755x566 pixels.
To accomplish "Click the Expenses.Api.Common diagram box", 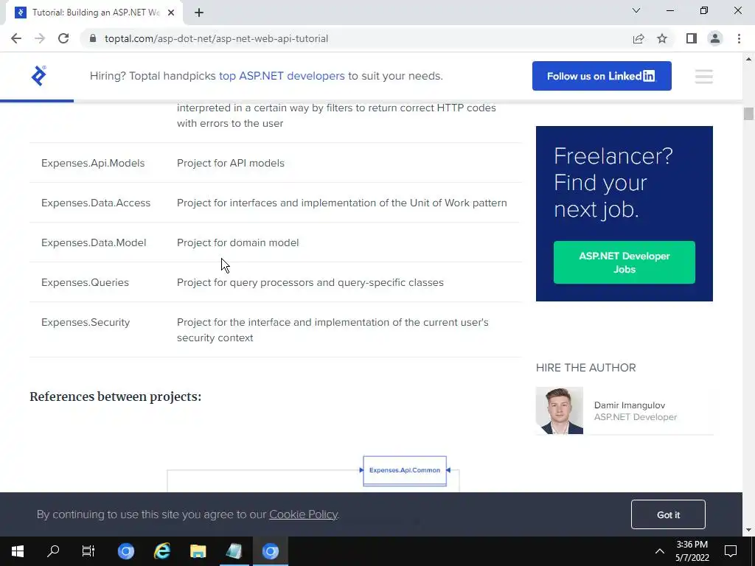I will [405, 471].
